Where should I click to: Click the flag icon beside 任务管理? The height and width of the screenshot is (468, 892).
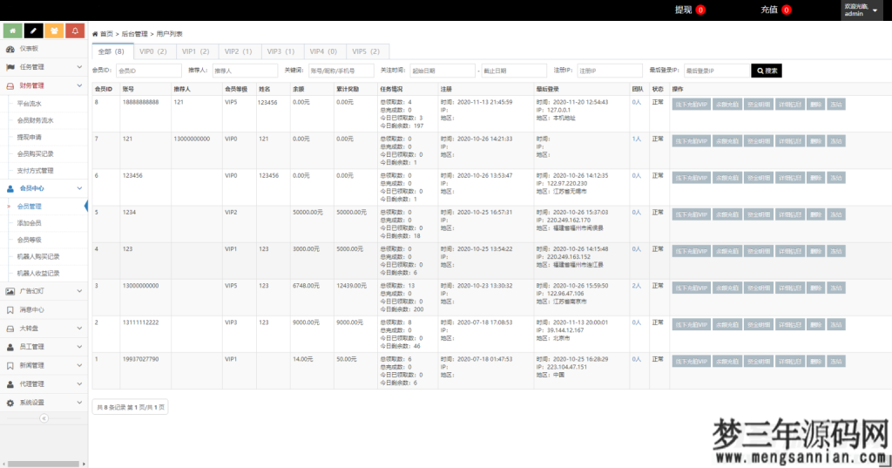[10, 67]
